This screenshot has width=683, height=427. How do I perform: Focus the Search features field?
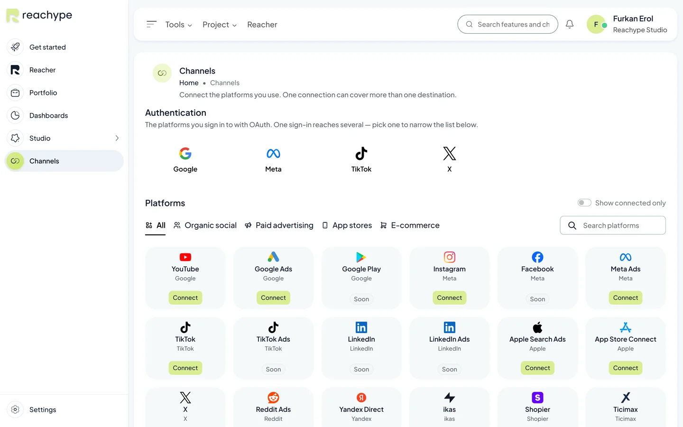click(x=508, y=24)
